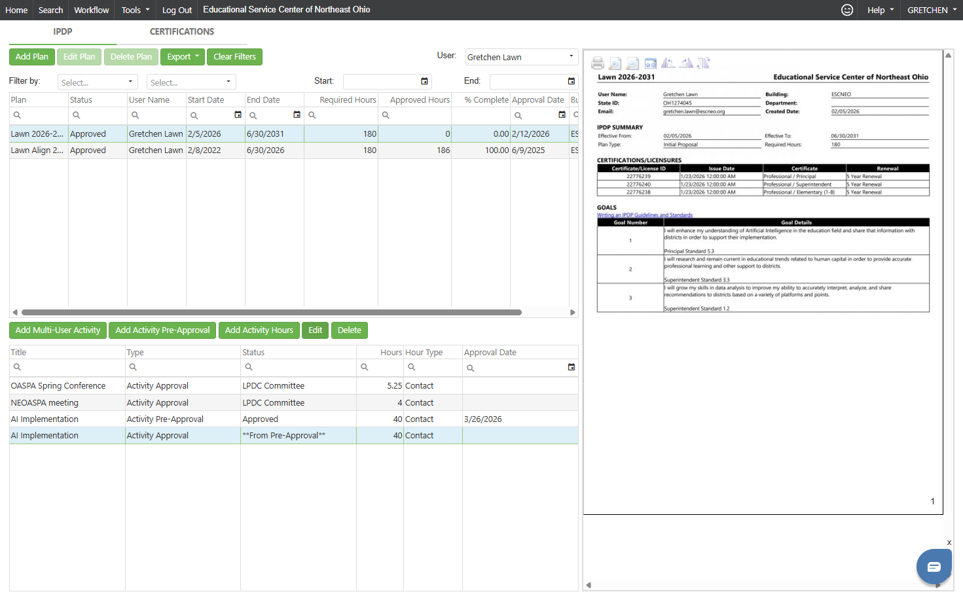Open the smiley feedback icon

pyautogui.click(x=847, y=10)
